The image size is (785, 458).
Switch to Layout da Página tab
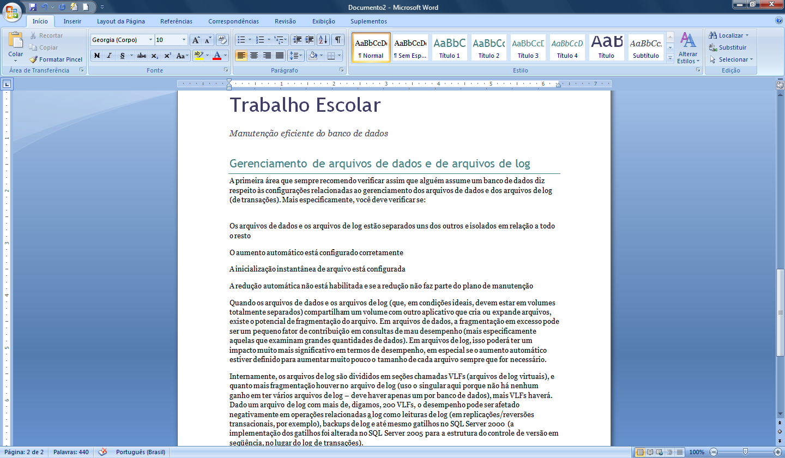(x=121, y=21)
